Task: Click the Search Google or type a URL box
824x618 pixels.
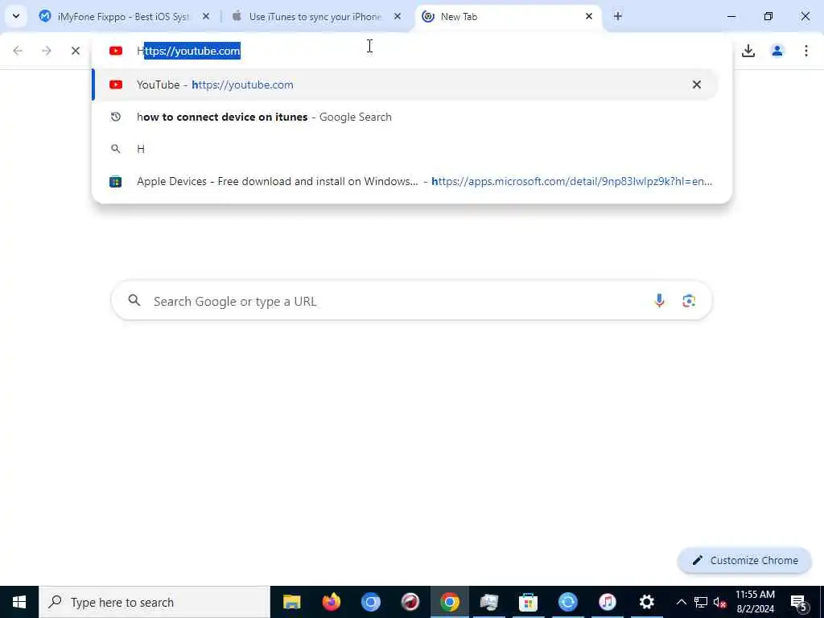Action: (411, 301)
